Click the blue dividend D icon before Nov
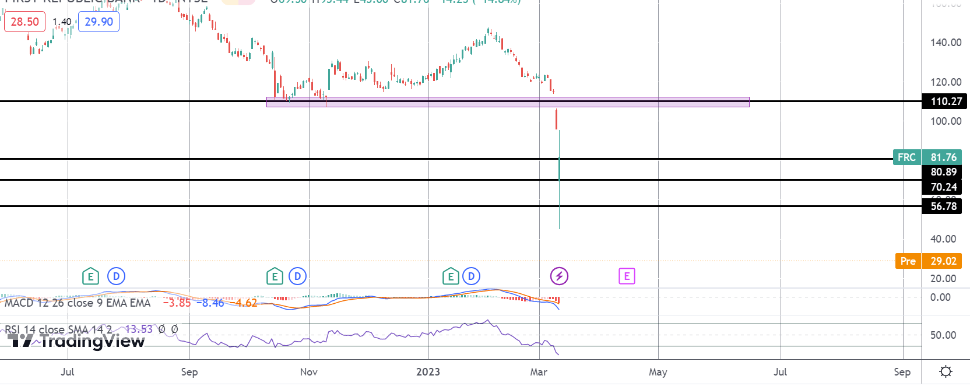 (x=297, y=276)
